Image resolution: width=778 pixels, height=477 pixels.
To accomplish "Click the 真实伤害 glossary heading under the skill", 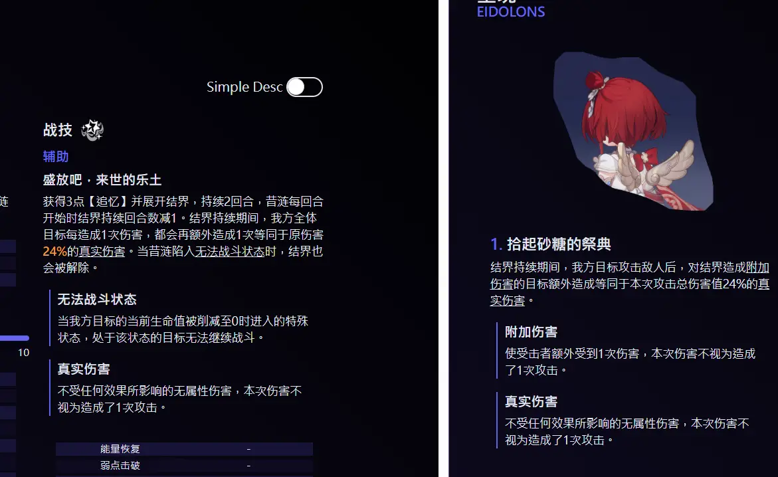I will pyautogui.click(x=83, y=369).
